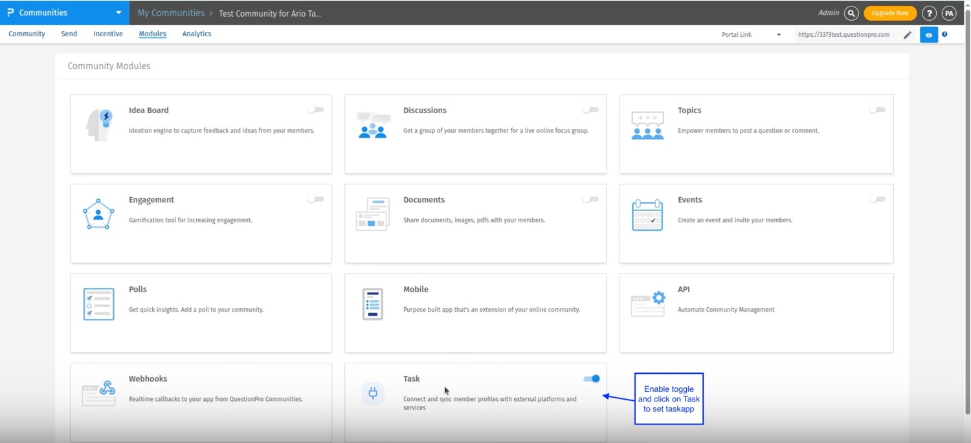Click the Task plug icon
Image resolution: width=971 pixels, height=443 pixels.
(x=373, y=393)
